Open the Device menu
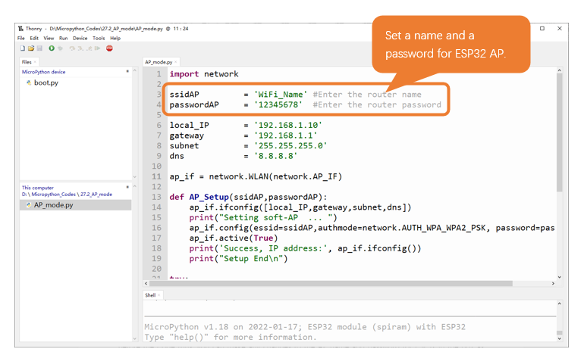The height and width of the screenshot is (352, 584). (x=80, y=39)
